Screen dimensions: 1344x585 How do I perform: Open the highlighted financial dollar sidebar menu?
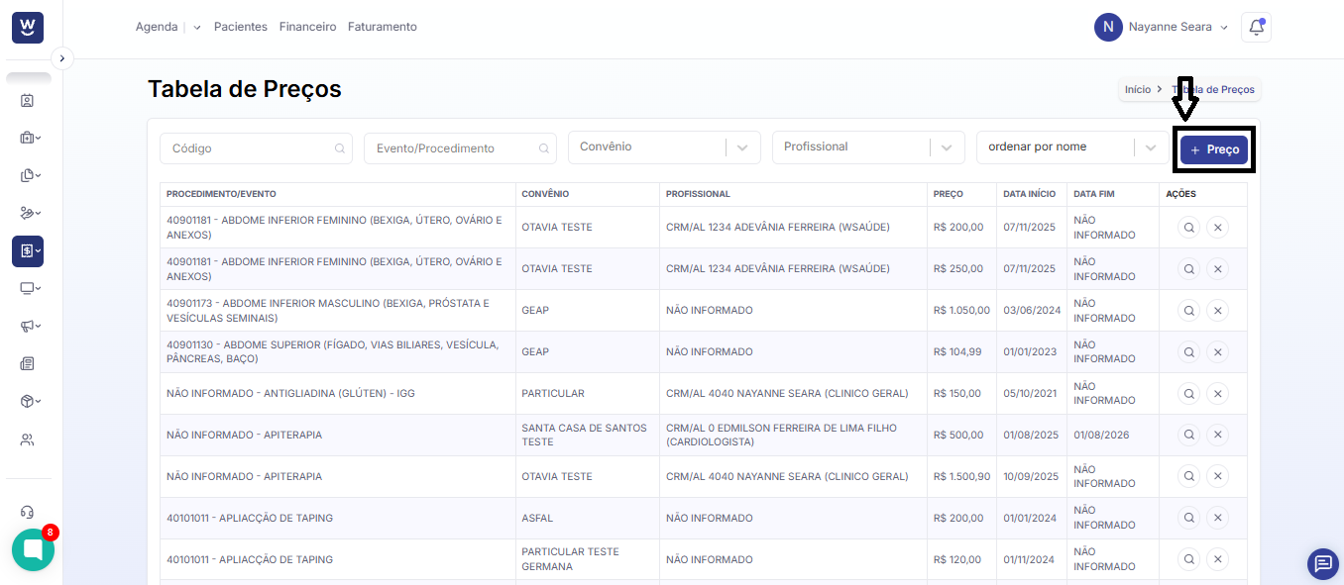[28, 251]
